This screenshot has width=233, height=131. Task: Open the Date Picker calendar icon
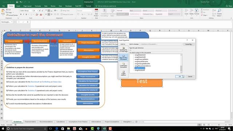96,11
